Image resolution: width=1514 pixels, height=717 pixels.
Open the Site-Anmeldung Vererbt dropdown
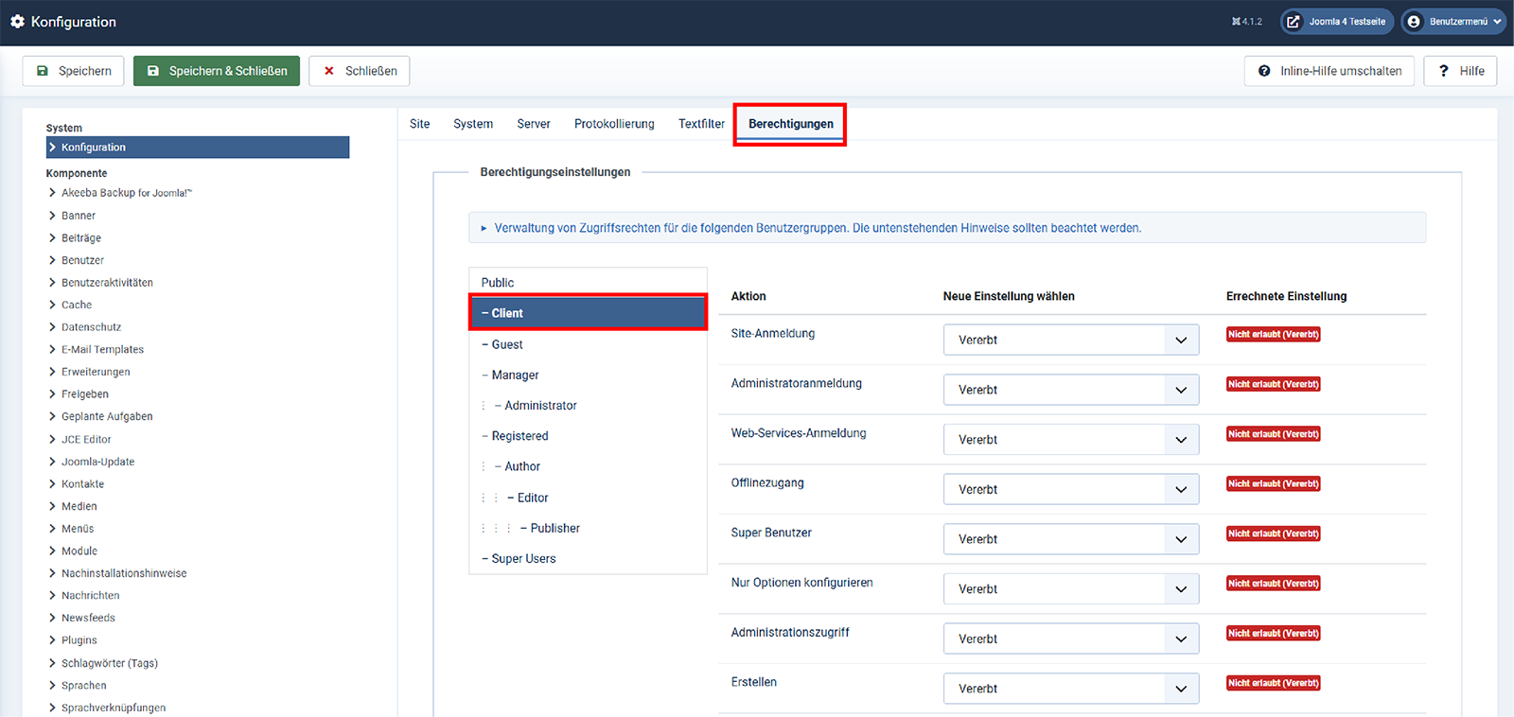(1070, 340)
